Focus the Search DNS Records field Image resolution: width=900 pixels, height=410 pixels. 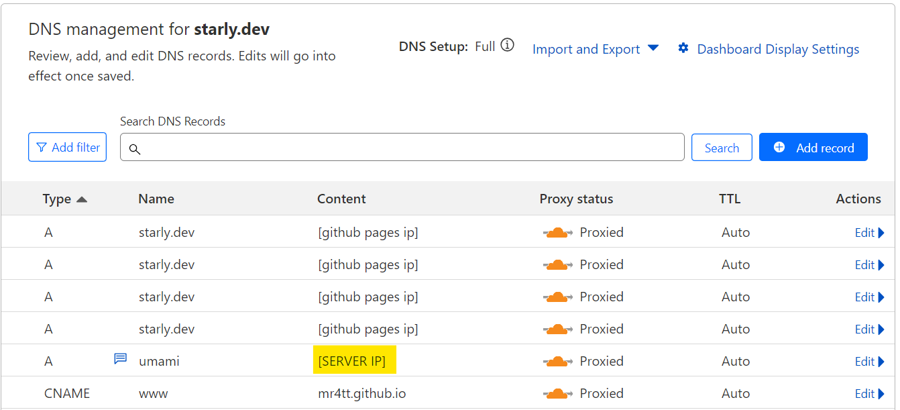[x=402, y=147]
